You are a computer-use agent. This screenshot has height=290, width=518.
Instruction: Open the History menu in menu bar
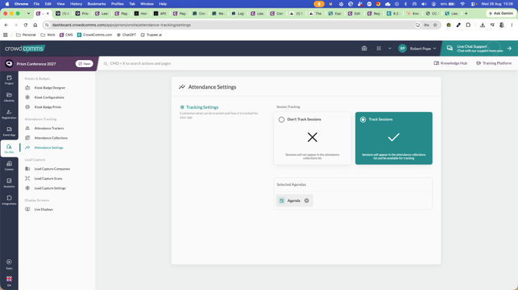76,4
